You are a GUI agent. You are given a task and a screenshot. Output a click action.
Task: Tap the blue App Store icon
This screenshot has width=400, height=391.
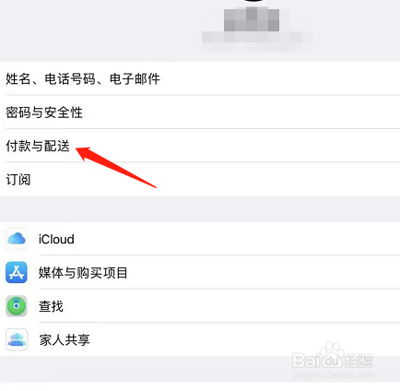(17, 272)
